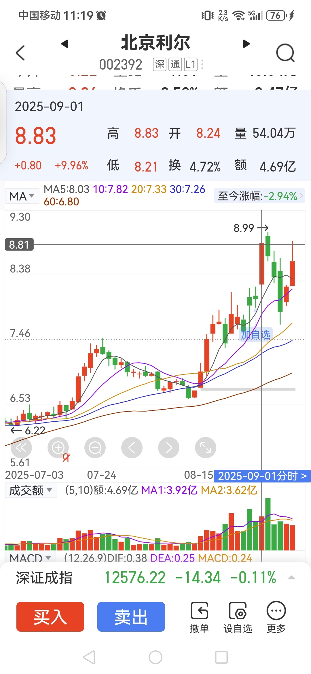Tap 设自选 watchlist icon

238,617
